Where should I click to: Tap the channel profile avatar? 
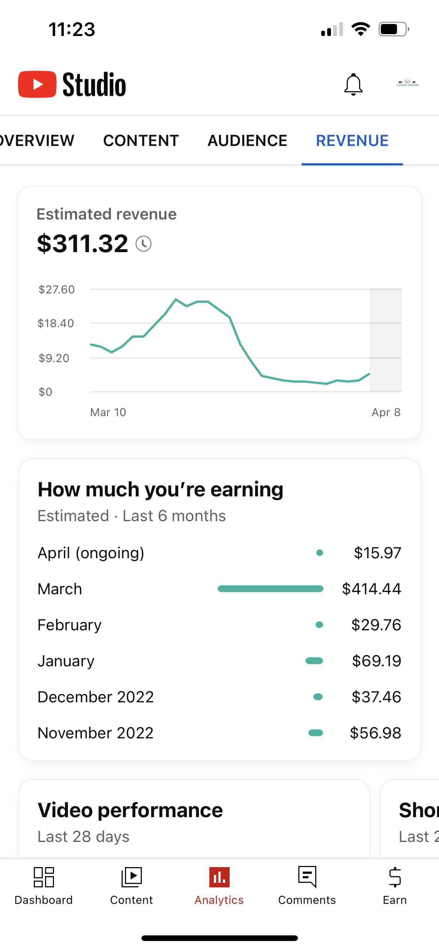(x=407, y=83)
